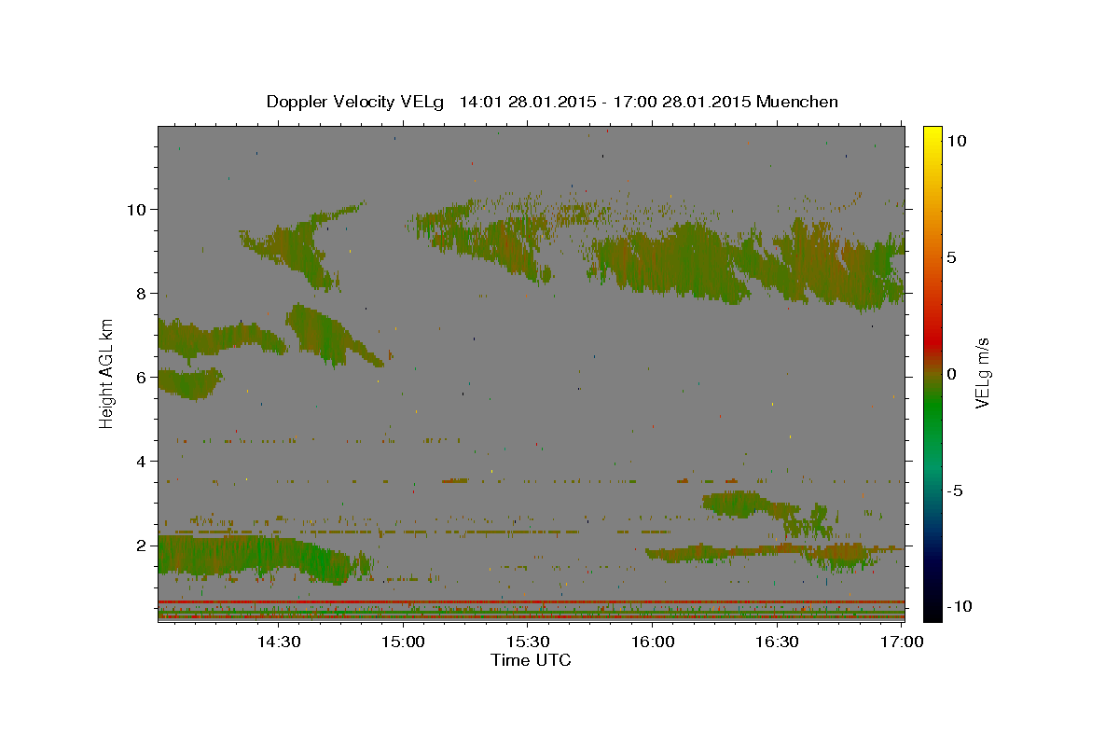Image resolution: width=1119 pixels, height=746 pixels.
Task: Click the colorbar label '5'
Action: point(951,256)
